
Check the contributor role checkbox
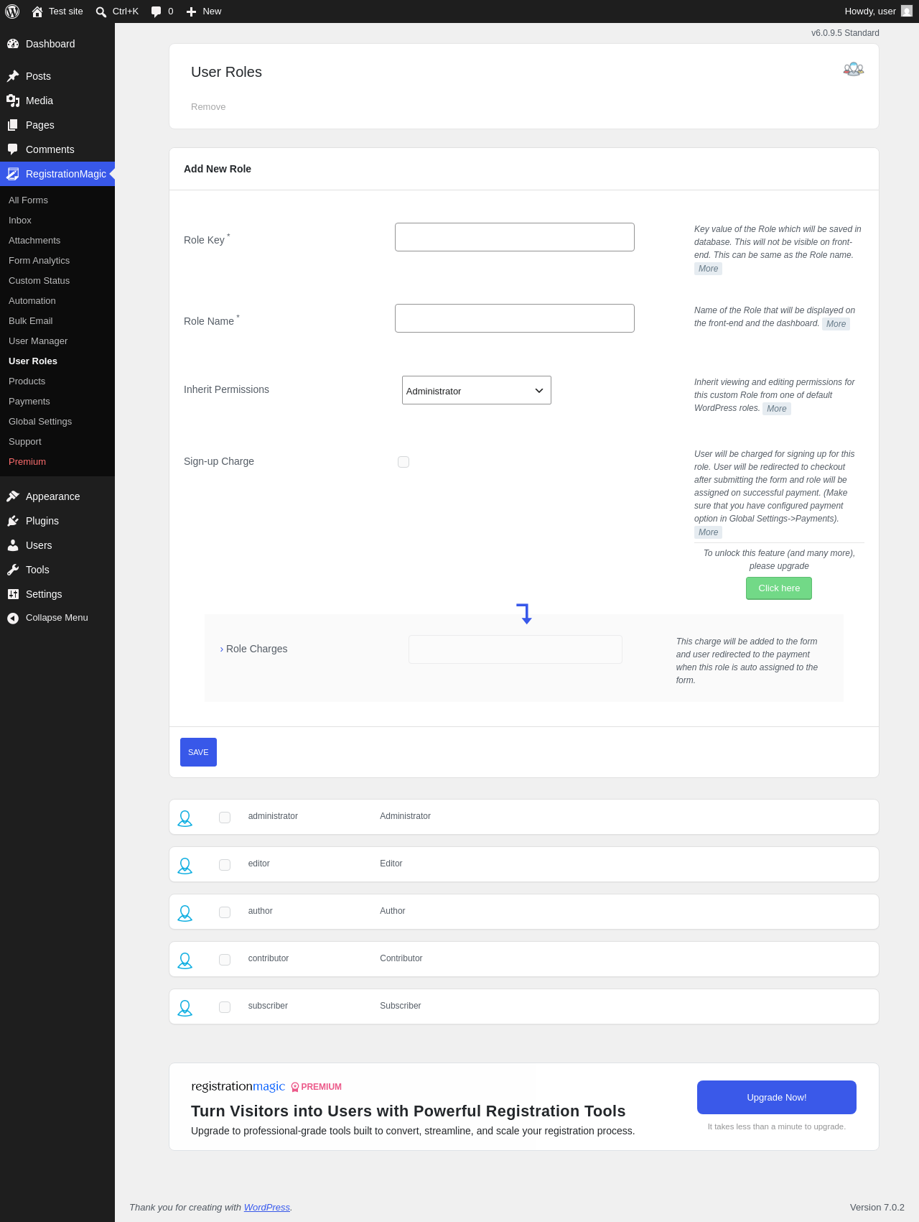[225, 960]
